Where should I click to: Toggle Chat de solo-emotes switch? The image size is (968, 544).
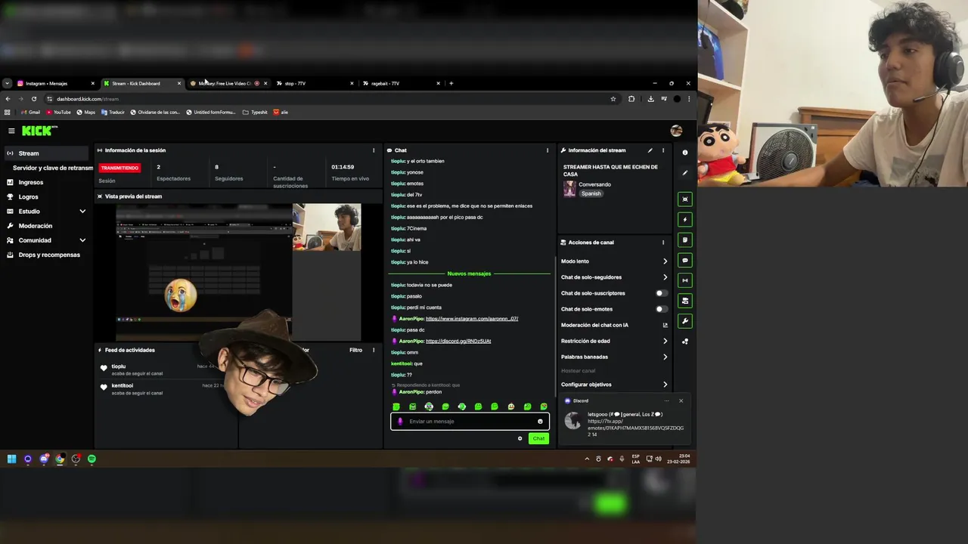(x=661, y=309)
